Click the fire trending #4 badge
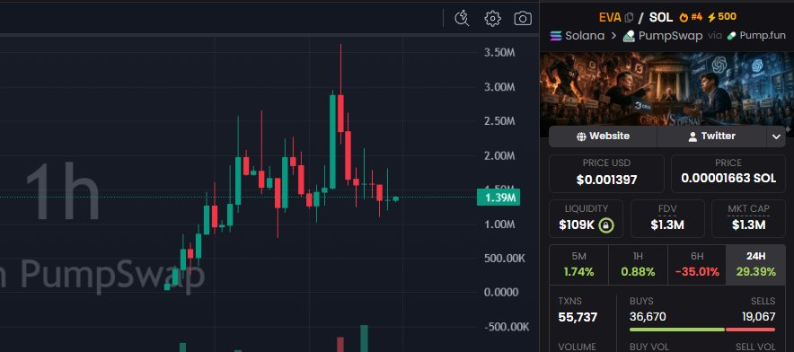The image size is (794, 352). click(x=691, y=17)
